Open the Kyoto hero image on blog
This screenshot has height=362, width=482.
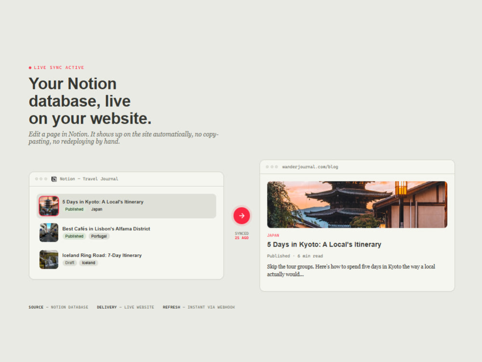[357, 204]
